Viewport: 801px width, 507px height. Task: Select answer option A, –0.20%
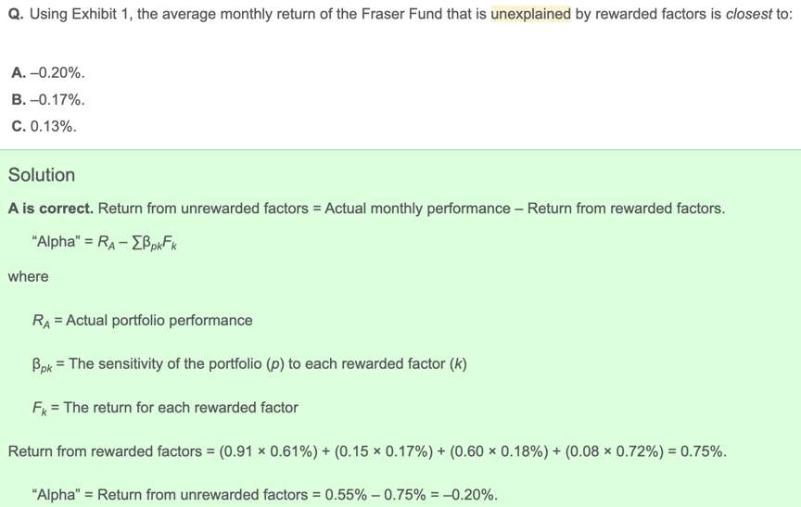47,72
